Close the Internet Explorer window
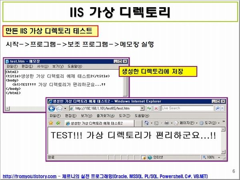This screenshot has height=180, width=240. click(x=223, y=101)
